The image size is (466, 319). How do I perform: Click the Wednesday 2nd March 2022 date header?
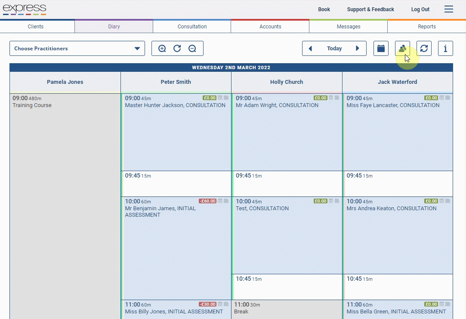point(231,67)
